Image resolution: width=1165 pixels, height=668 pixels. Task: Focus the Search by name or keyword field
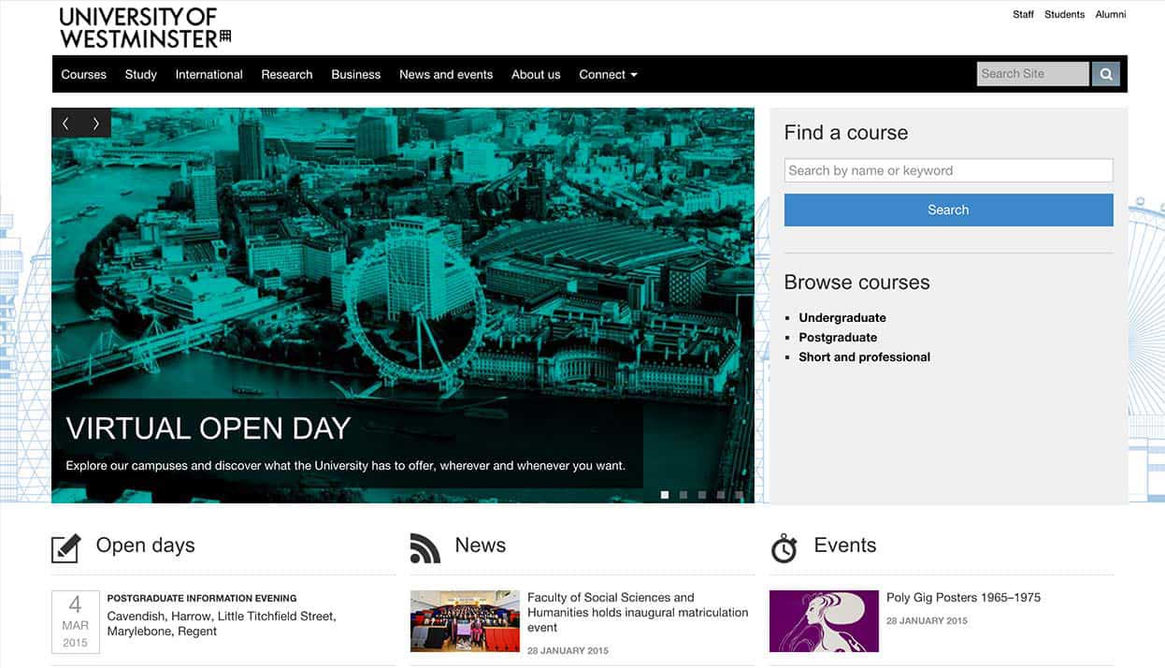(x=948, y=170)
